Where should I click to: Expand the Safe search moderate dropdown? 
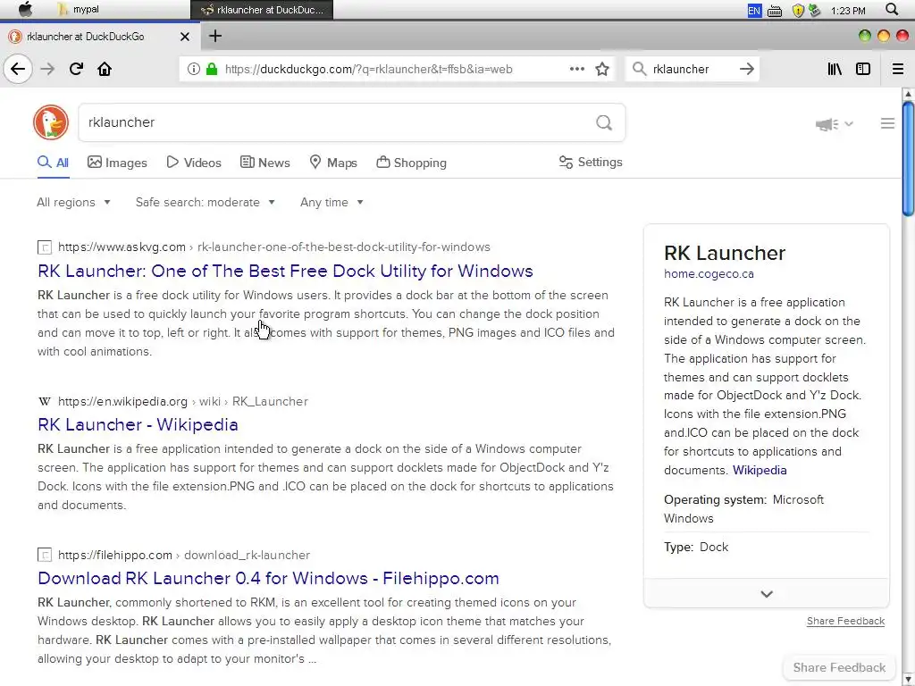click(x=206, y=203)
